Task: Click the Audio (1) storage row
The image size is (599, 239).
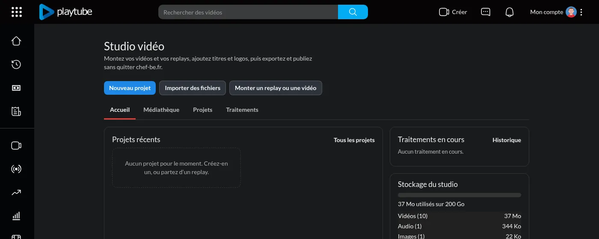Action: [460, 226]
